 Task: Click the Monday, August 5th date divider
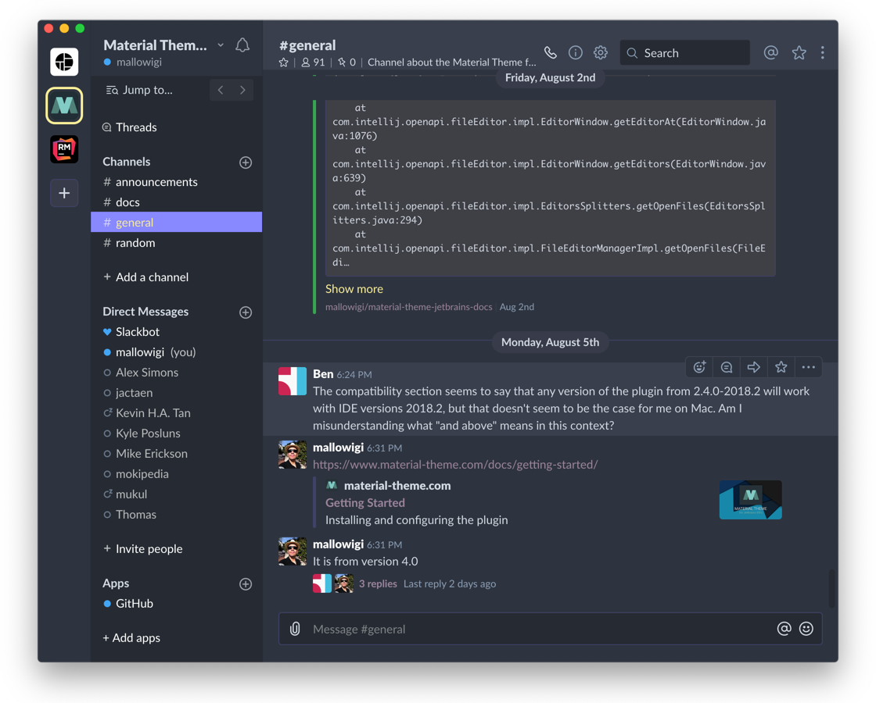(x=551, y=342)
